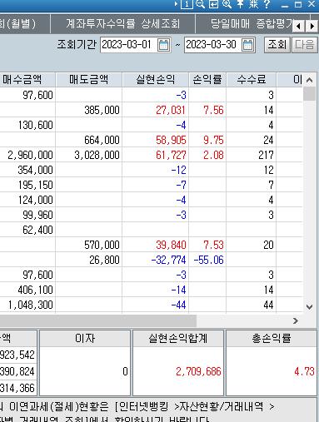Click the pin window icon
This screenshot has height=422, width=319.
[x=240, y=4]
